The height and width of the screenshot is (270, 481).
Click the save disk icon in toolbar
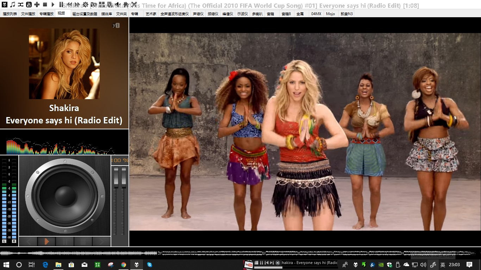pyautogui.click(x=29, y=5)
